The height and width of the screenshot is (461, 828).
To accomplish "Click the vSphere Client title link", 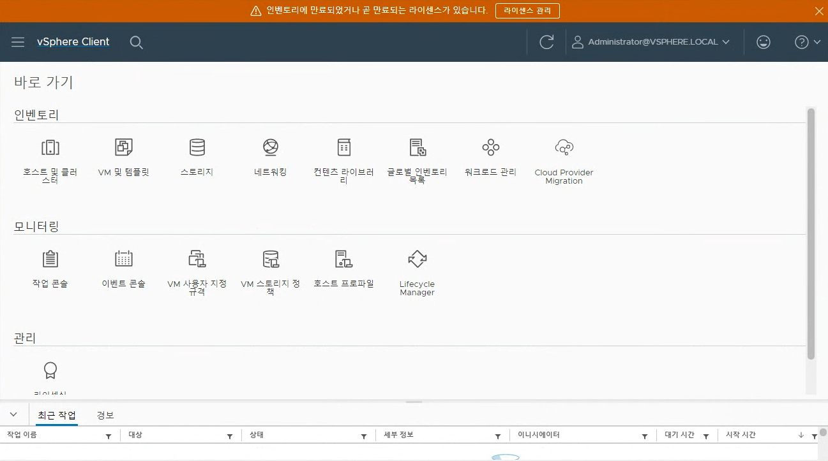I will click(73, 42).
